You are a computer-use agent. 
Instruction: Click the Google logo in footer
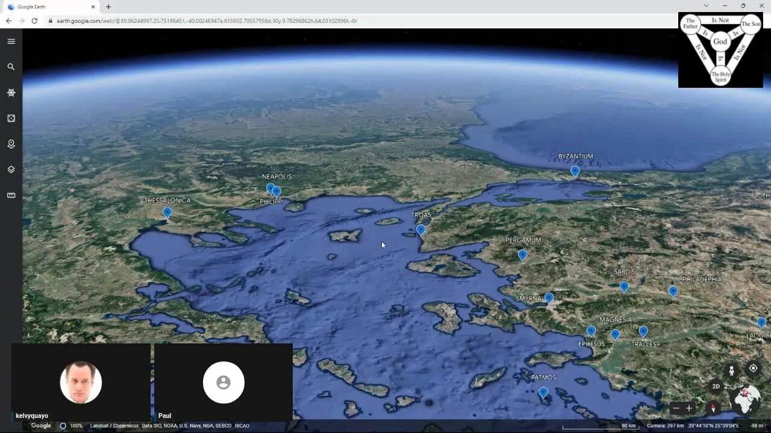(41, 425)
